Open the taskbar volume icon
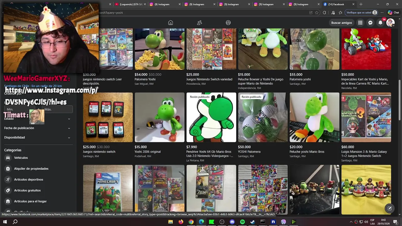 click(366, 222)
